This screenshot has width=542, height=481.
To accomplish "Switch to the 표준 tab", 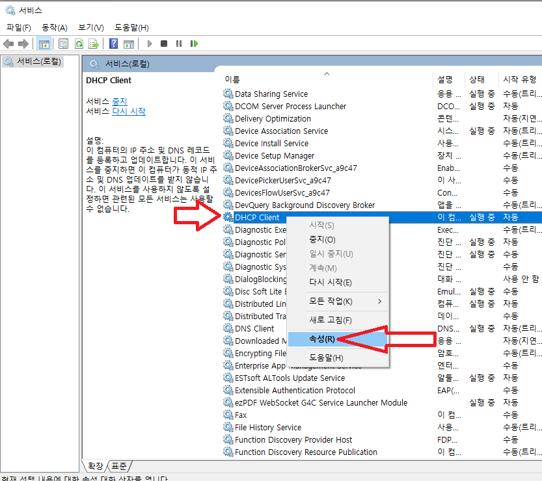I will pos(119,466).
